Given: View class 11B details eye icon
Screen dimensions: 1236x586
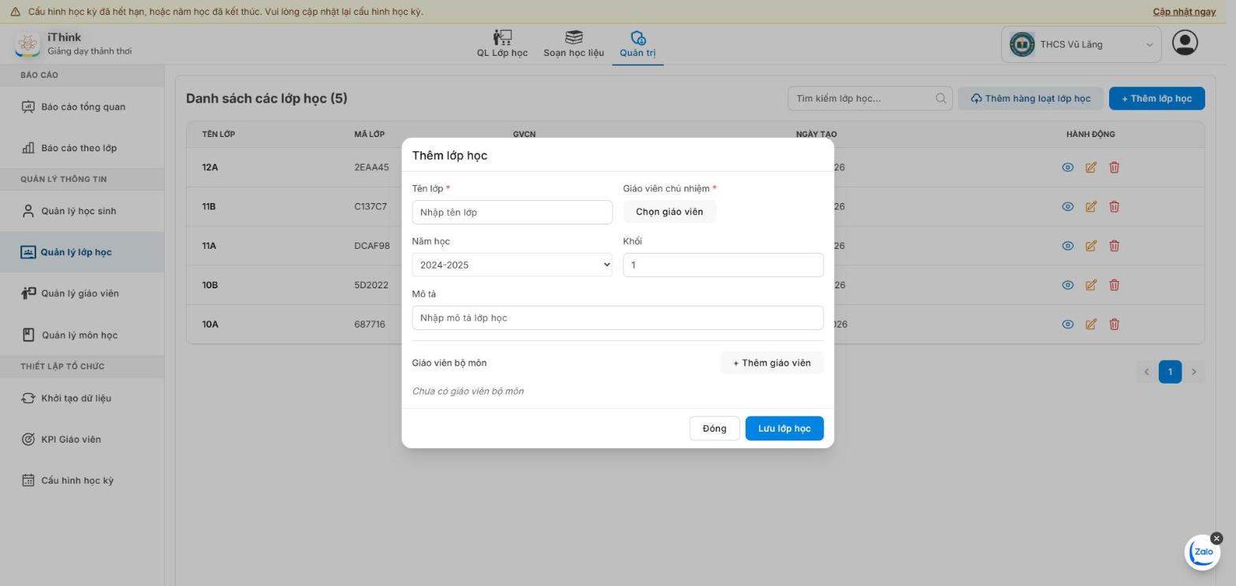Looking at the screenshot, I should click(x=1067, y=206).
